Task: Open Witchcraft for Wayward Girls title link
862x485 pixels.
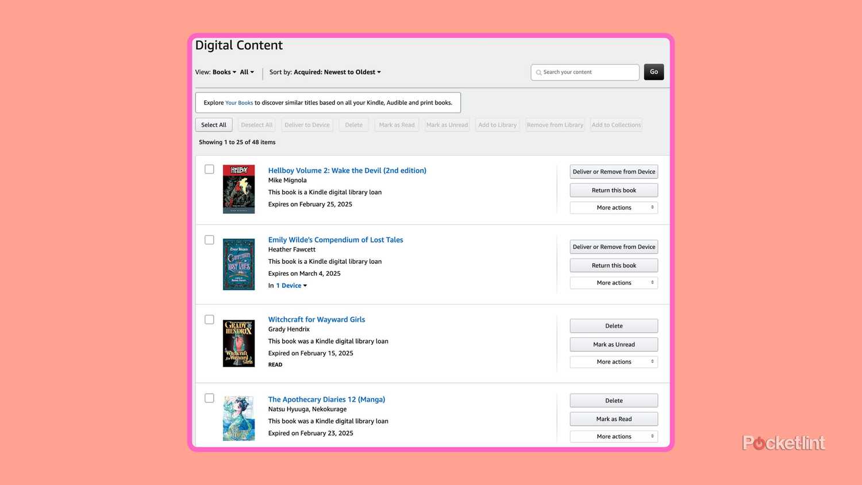Action: (317, 320)
